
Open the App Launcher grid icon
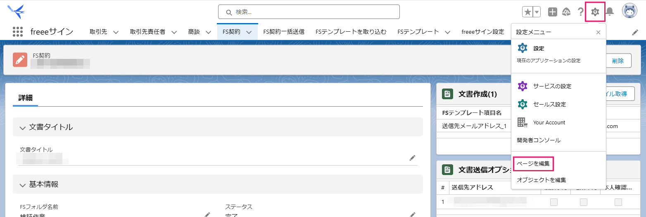(17, 32)
